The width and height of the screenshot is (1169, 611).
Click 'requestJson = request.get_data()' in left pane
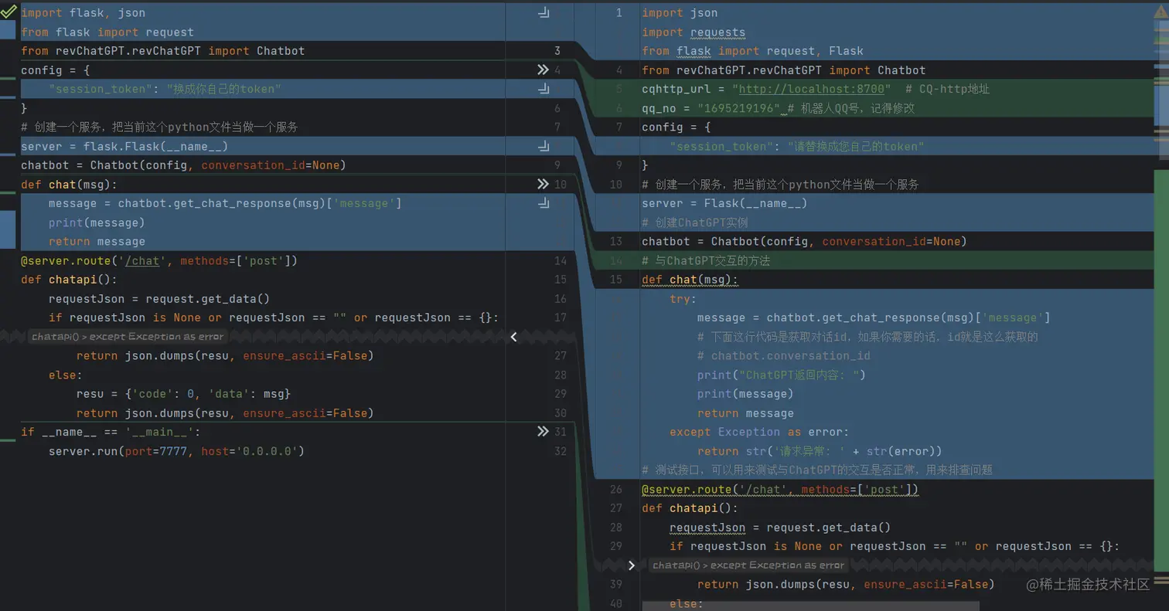(158, 298)
